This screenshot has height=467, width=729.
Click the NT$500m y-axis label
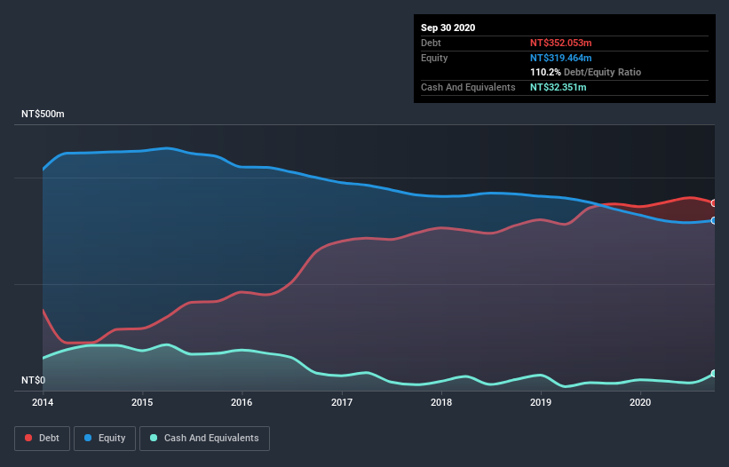click(x=43, y=114)
